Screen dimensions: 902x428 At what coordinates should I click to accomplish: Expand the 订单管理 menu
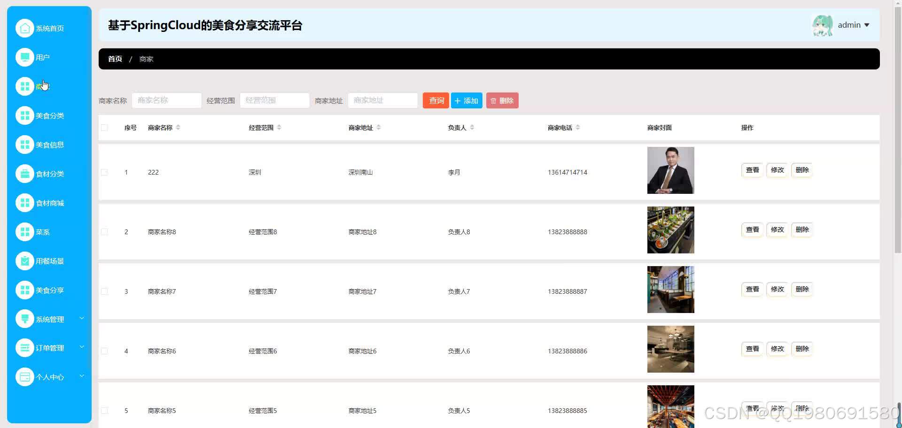click(49, 347)
